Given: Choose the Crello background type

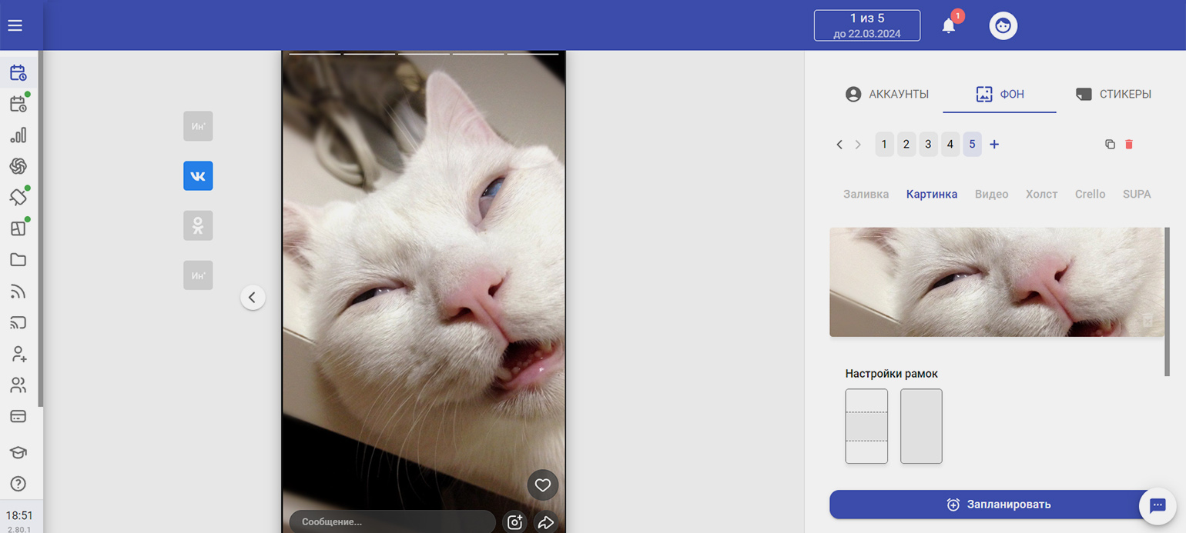Looking at the screenshot, I should pos(1091,195).
